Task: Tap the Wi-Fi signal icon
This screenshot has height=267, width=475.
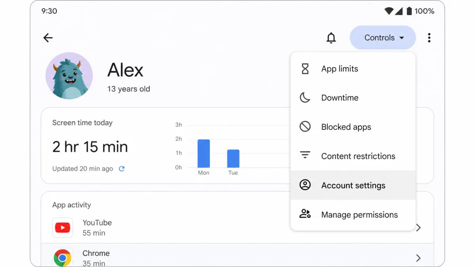Action: [389, 11]
